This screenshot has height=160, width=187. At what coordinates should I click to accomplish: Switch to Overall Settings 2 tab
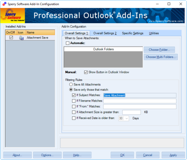pos(105,33)
